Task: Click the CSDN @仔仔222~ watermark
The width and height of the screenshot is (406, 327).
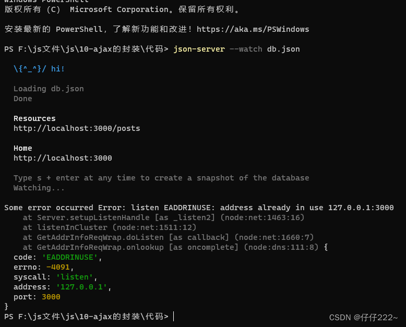Action: (x=363, y=318)
